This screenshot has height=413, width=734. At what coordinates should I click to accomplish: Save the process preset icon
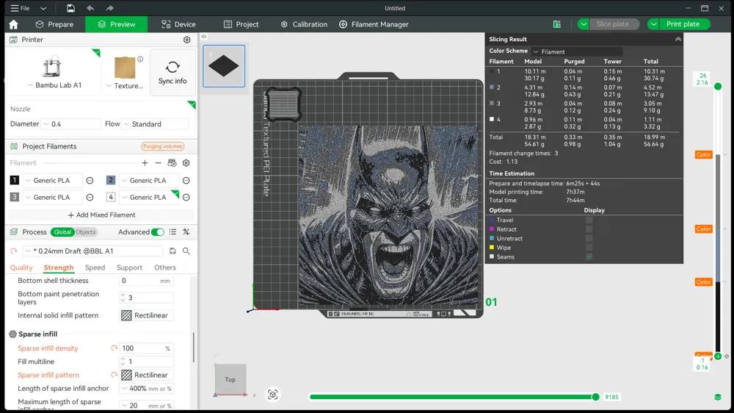pyautogui.click(x=172, y=251)
